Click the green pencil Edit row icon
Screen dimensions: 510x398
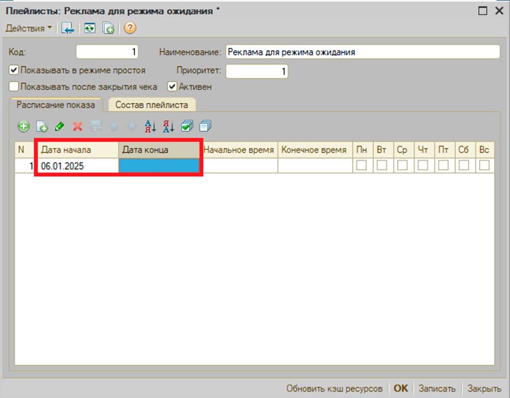pos(59,126)
